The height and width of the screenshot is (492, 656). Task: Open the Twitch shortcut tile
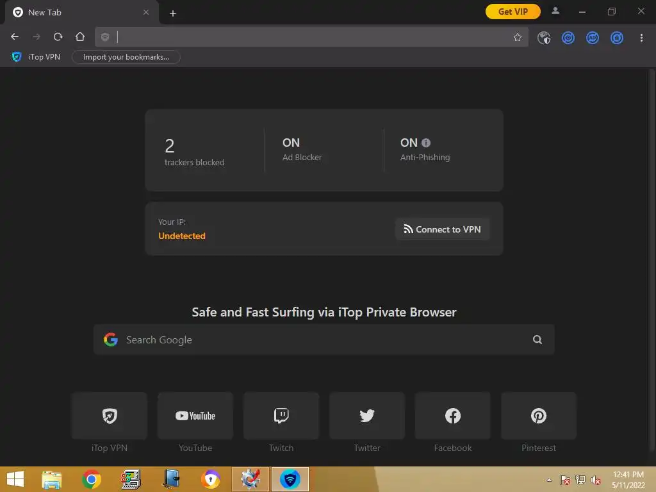[x=281, y=416]
